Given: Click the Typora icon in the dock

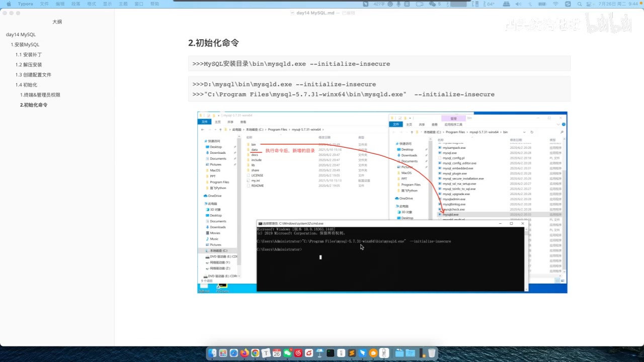Looking at the screenshot, I should point(266,353).
